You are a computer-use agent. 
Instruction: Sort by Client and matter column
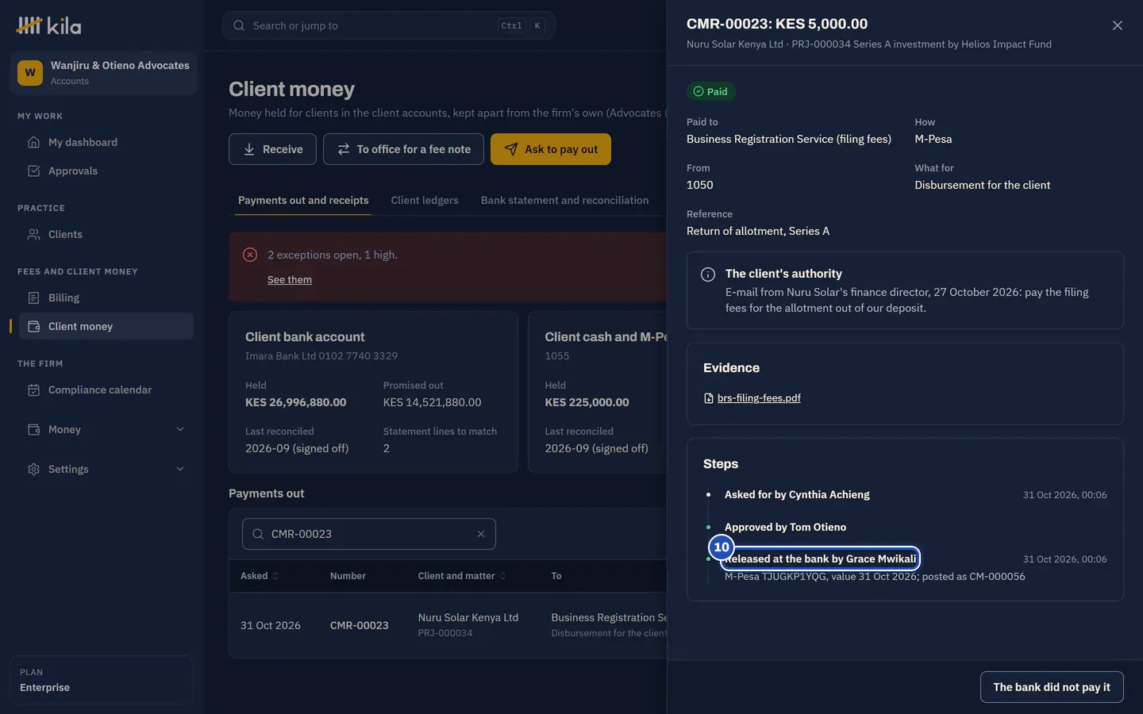click(462, 576)
